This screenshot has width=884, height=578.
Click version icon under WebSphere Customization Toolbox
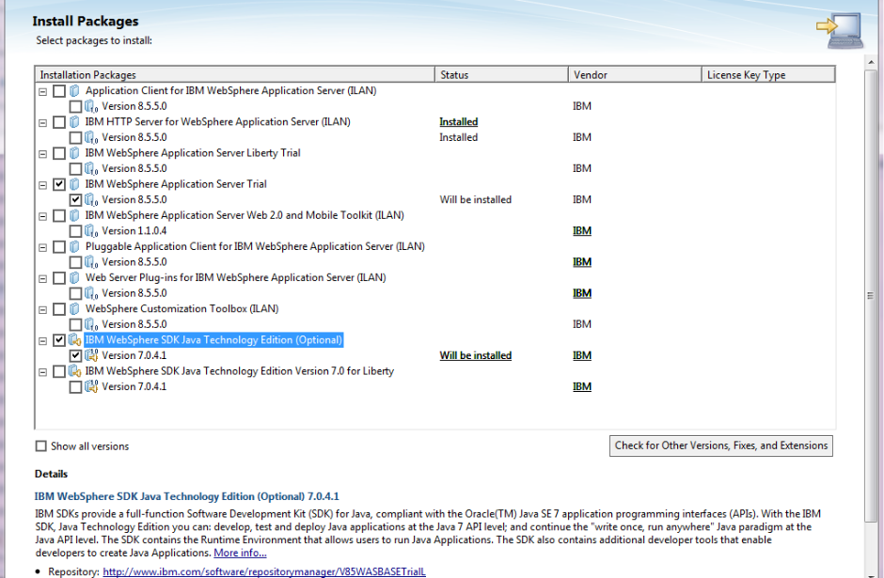pyautogui.click(x=91, y=324)
